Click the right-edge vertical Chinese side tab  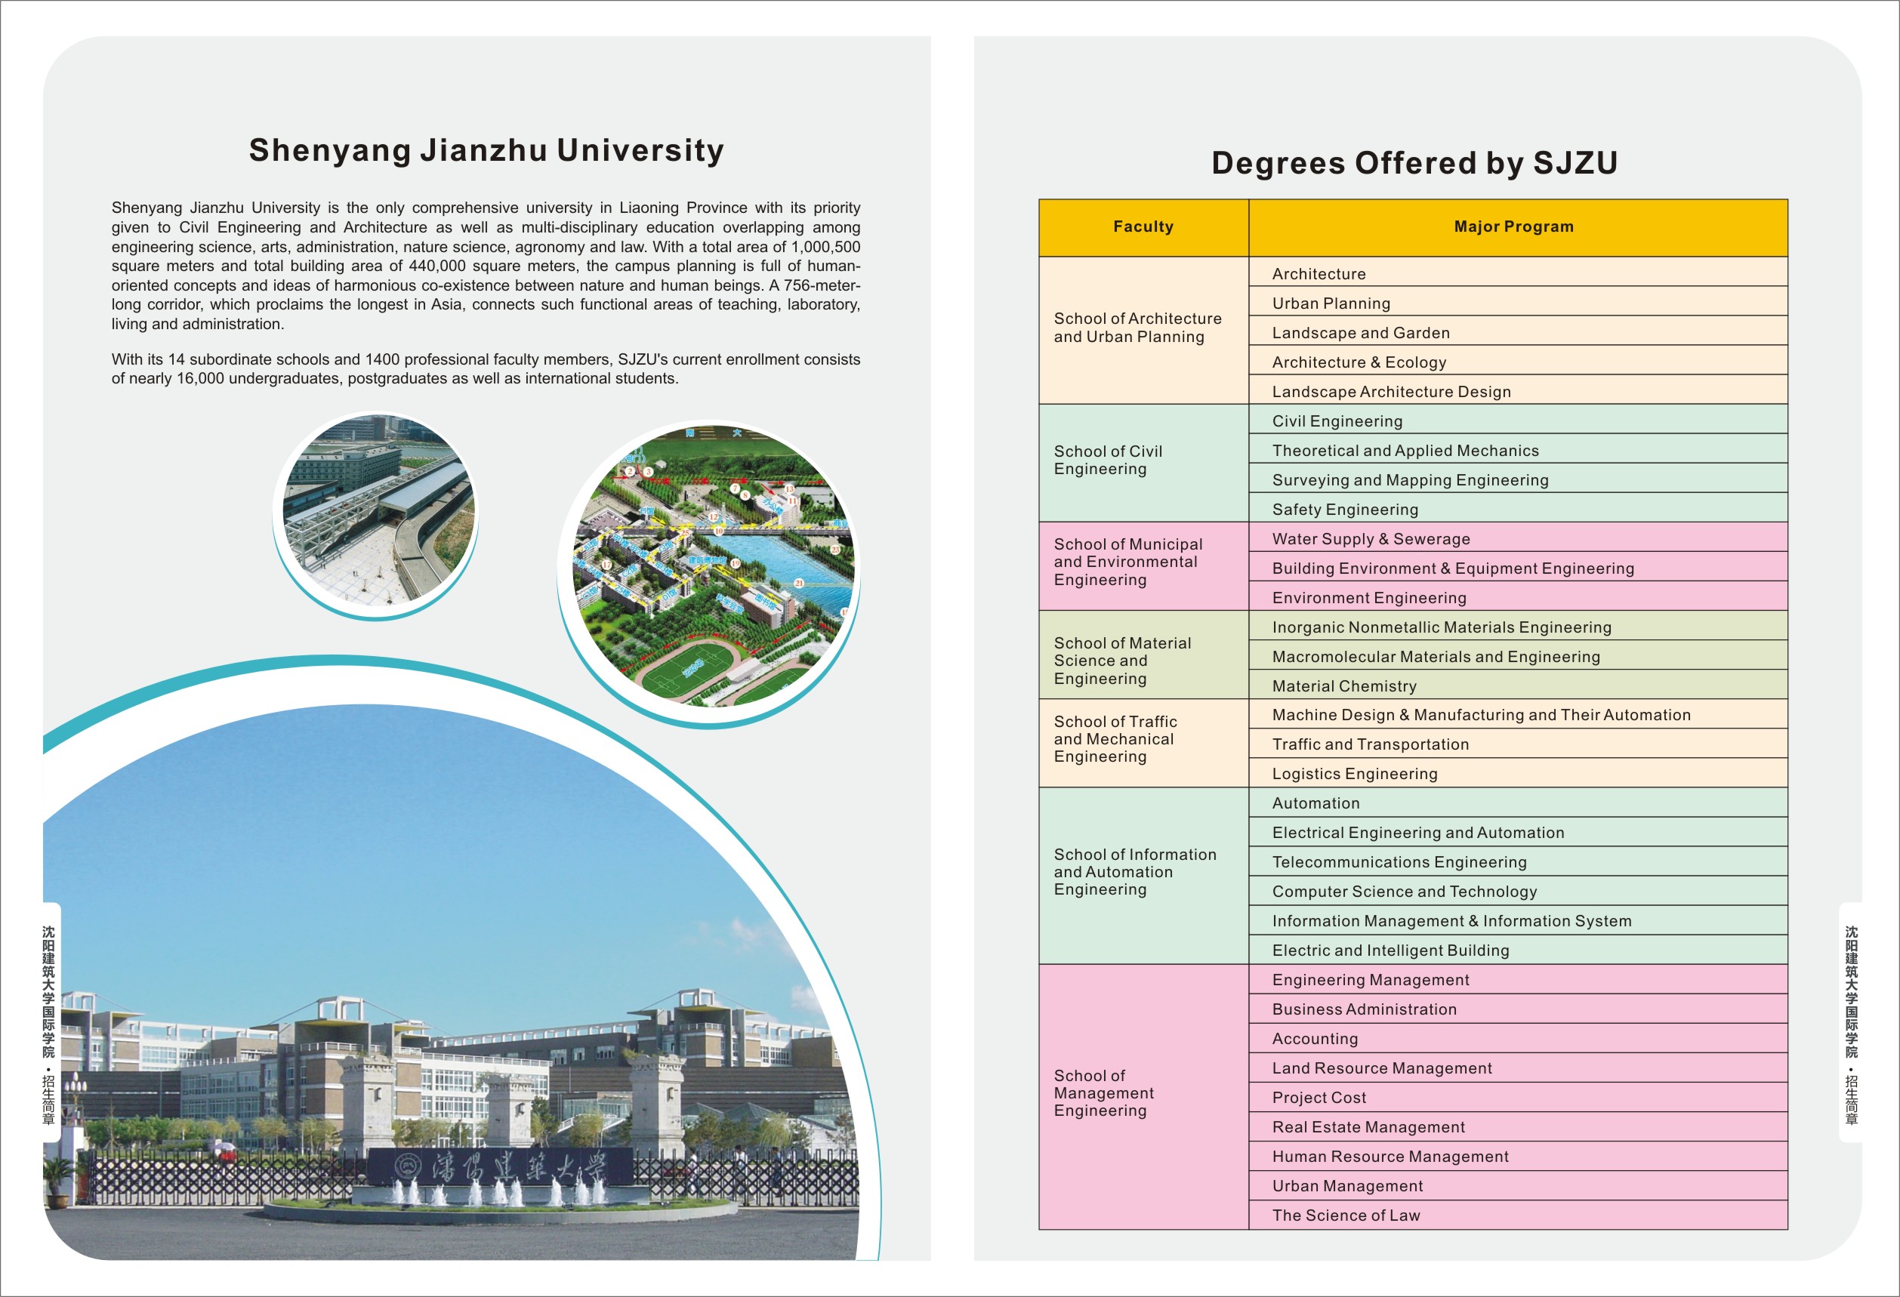(1851, 1022)
